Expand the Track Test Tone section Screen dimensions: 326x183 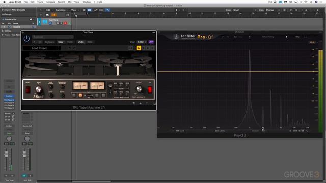pos(3,35)
